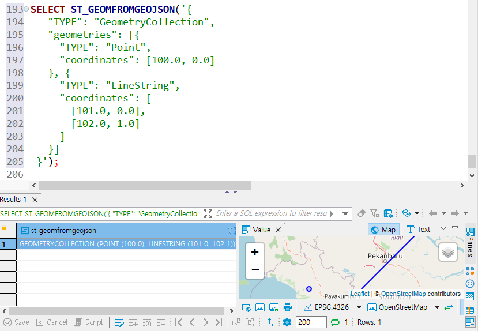This screenshot has width=478, height=331.
Task: Open the value panel view menu triangle
Action: coord(443,228)
